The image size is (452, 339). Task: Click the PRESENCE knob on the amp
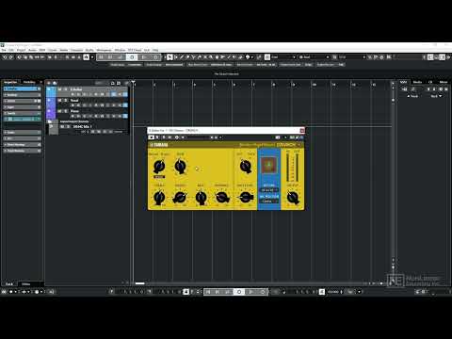click(x=222, y=198)
